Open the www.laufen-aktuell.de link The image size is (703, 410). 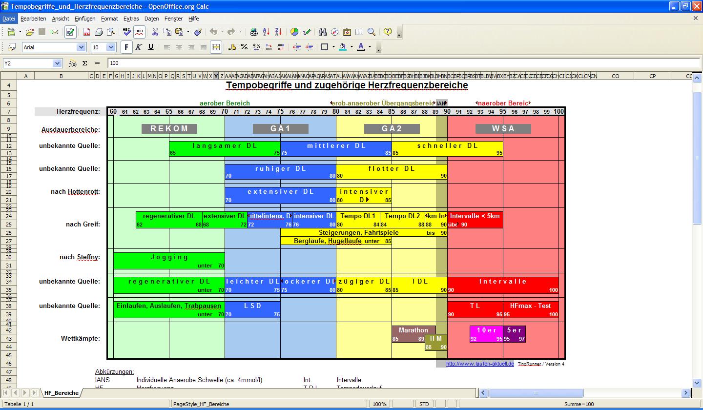click(479, 364)
